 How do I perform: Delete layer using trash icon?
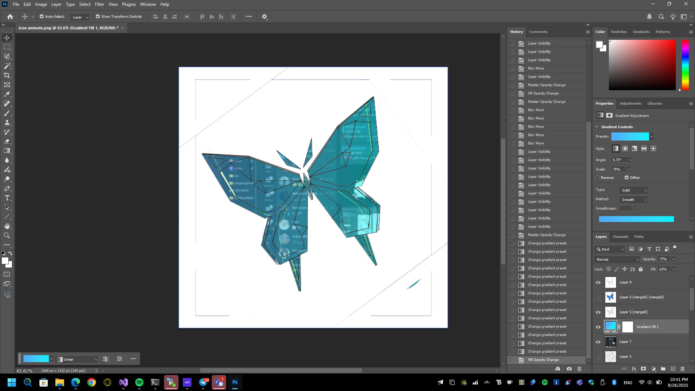(682, 369)
